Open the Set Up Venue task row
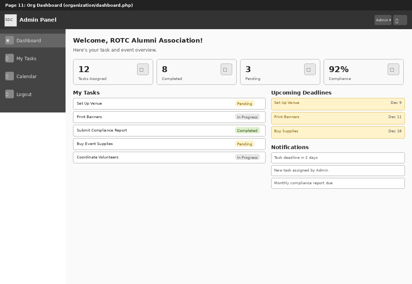The height and width of the screenshot is (284, 412). [x=169, y=104]
